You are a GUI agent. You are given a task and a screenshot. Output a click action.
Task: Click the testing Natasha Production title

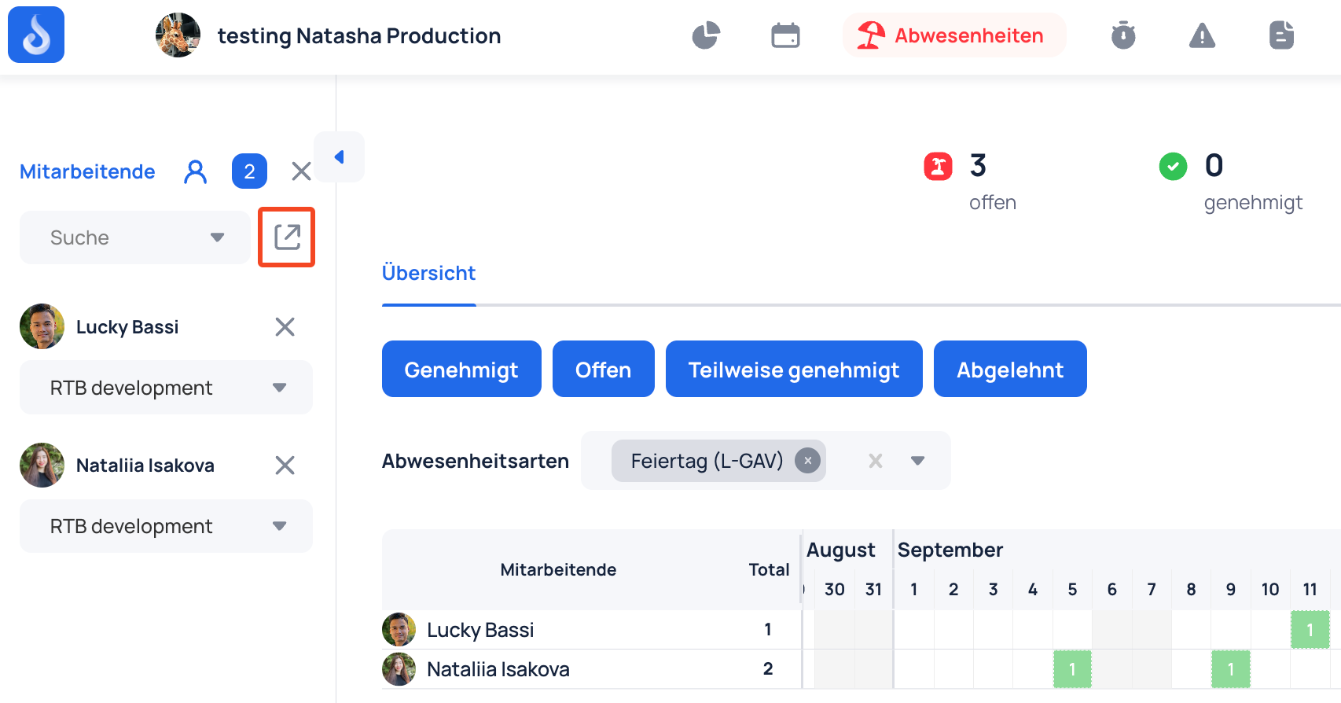pos(359,35)
